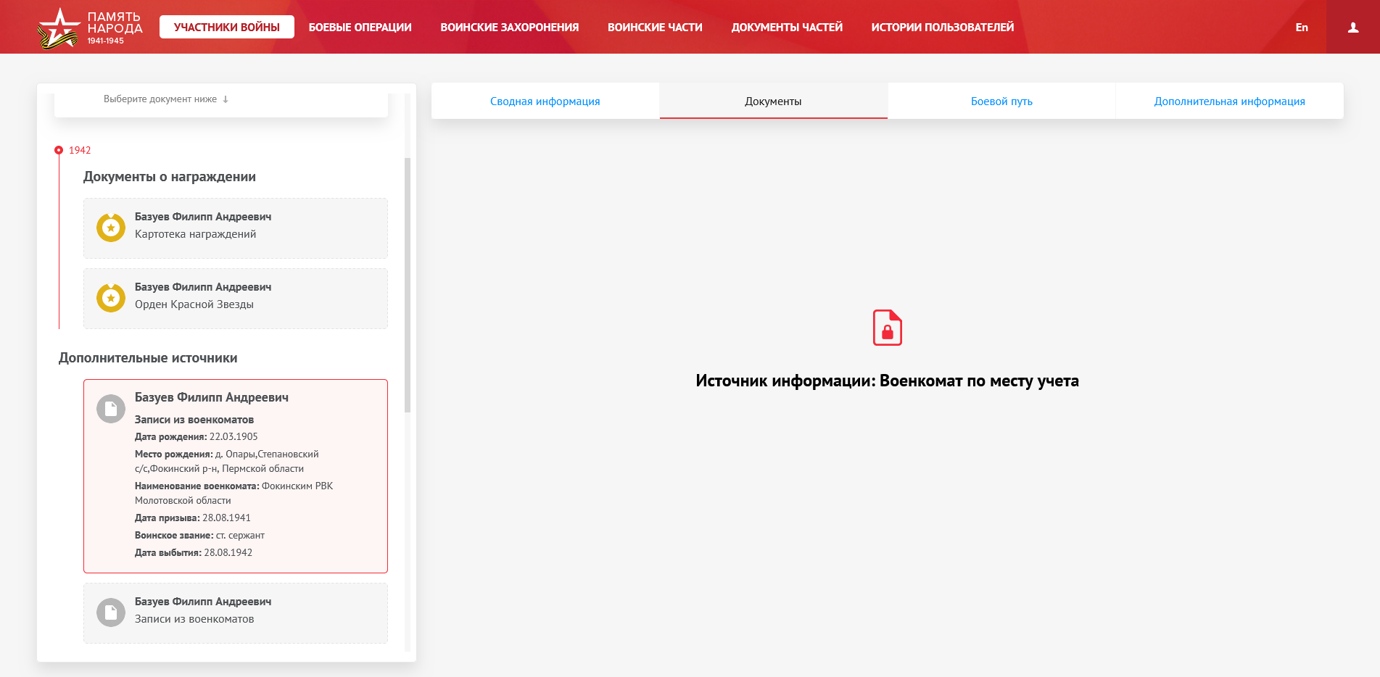Open the Боевой путь tab
This screenshot has height=677, width=1380.
tap(1001, 101)
